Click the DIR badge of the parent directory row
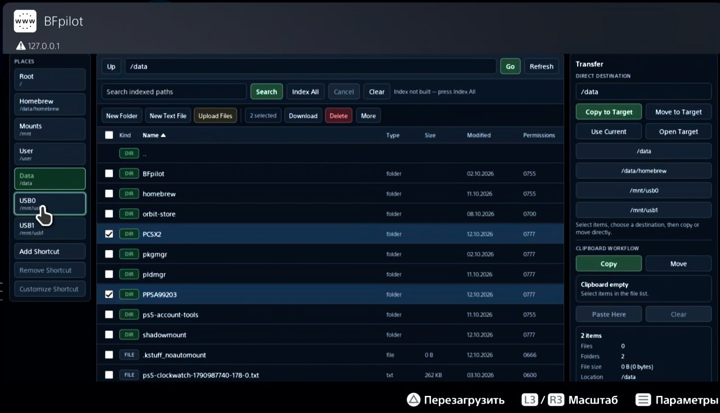 [x=129, y=154]
